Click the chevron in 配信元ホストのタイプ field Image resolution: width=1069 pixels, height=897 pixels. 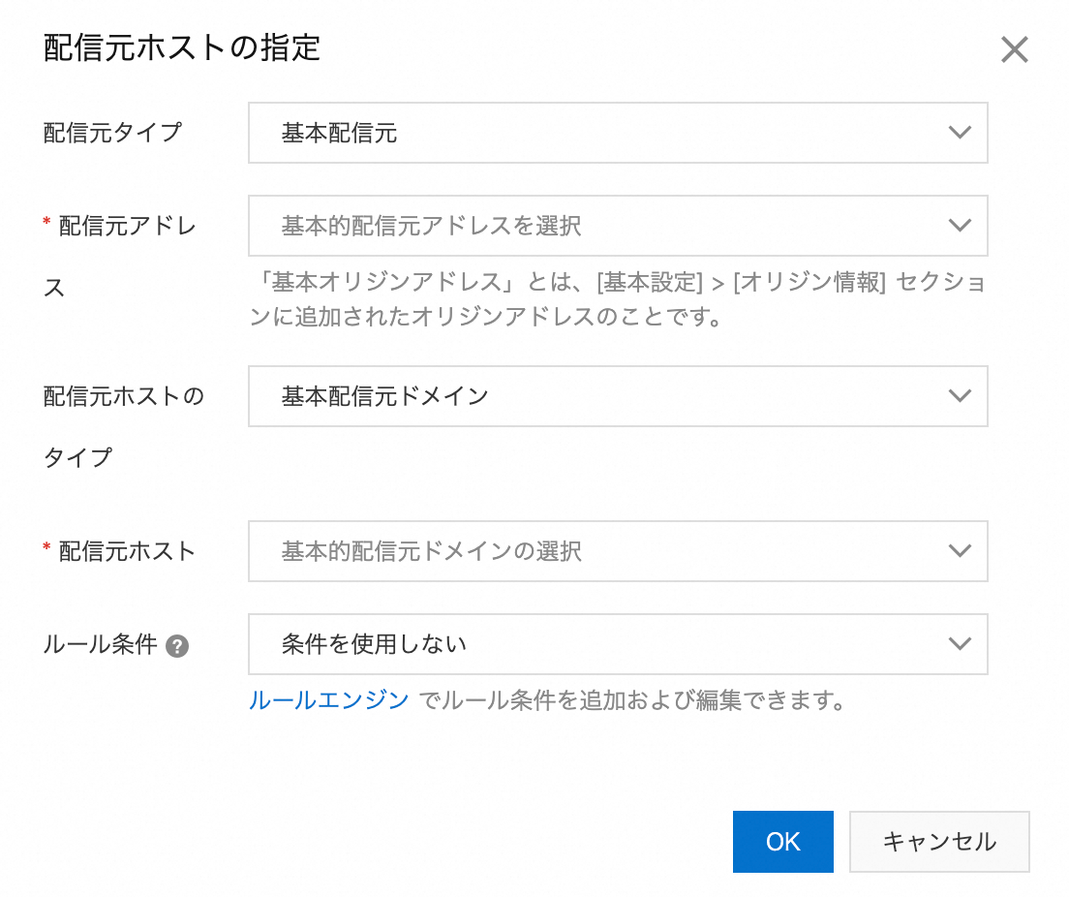pyautogui.click(x=959, y=396)
